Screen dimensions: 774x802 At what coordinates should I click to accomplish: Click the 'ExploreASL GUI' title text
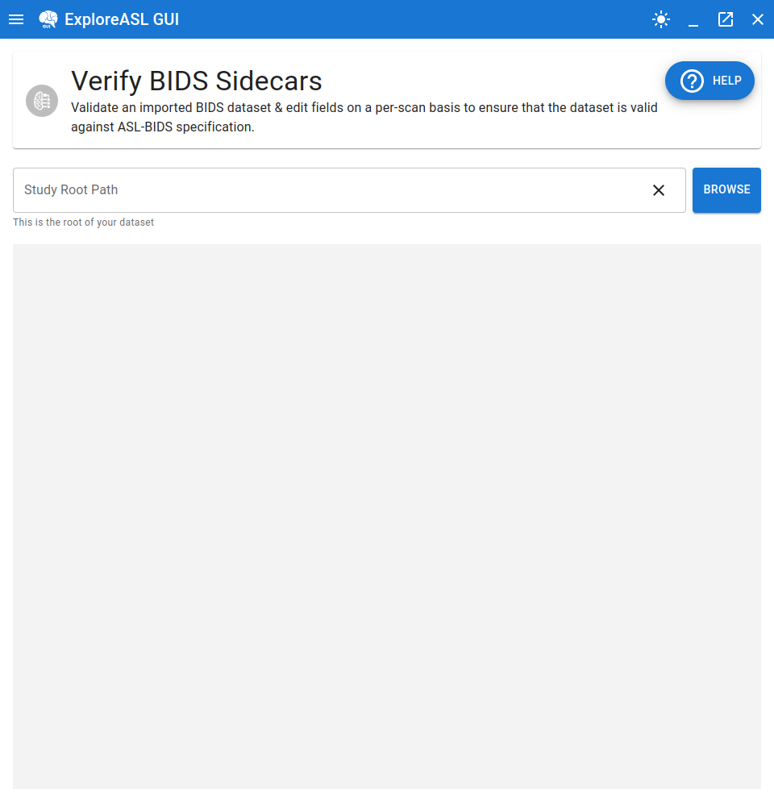[122, 19]
